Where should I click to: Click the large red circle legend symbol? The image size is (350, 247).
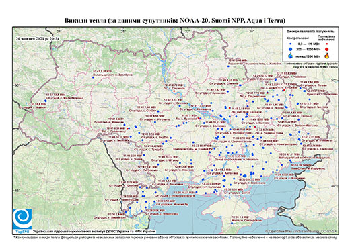tap(326, 49)
